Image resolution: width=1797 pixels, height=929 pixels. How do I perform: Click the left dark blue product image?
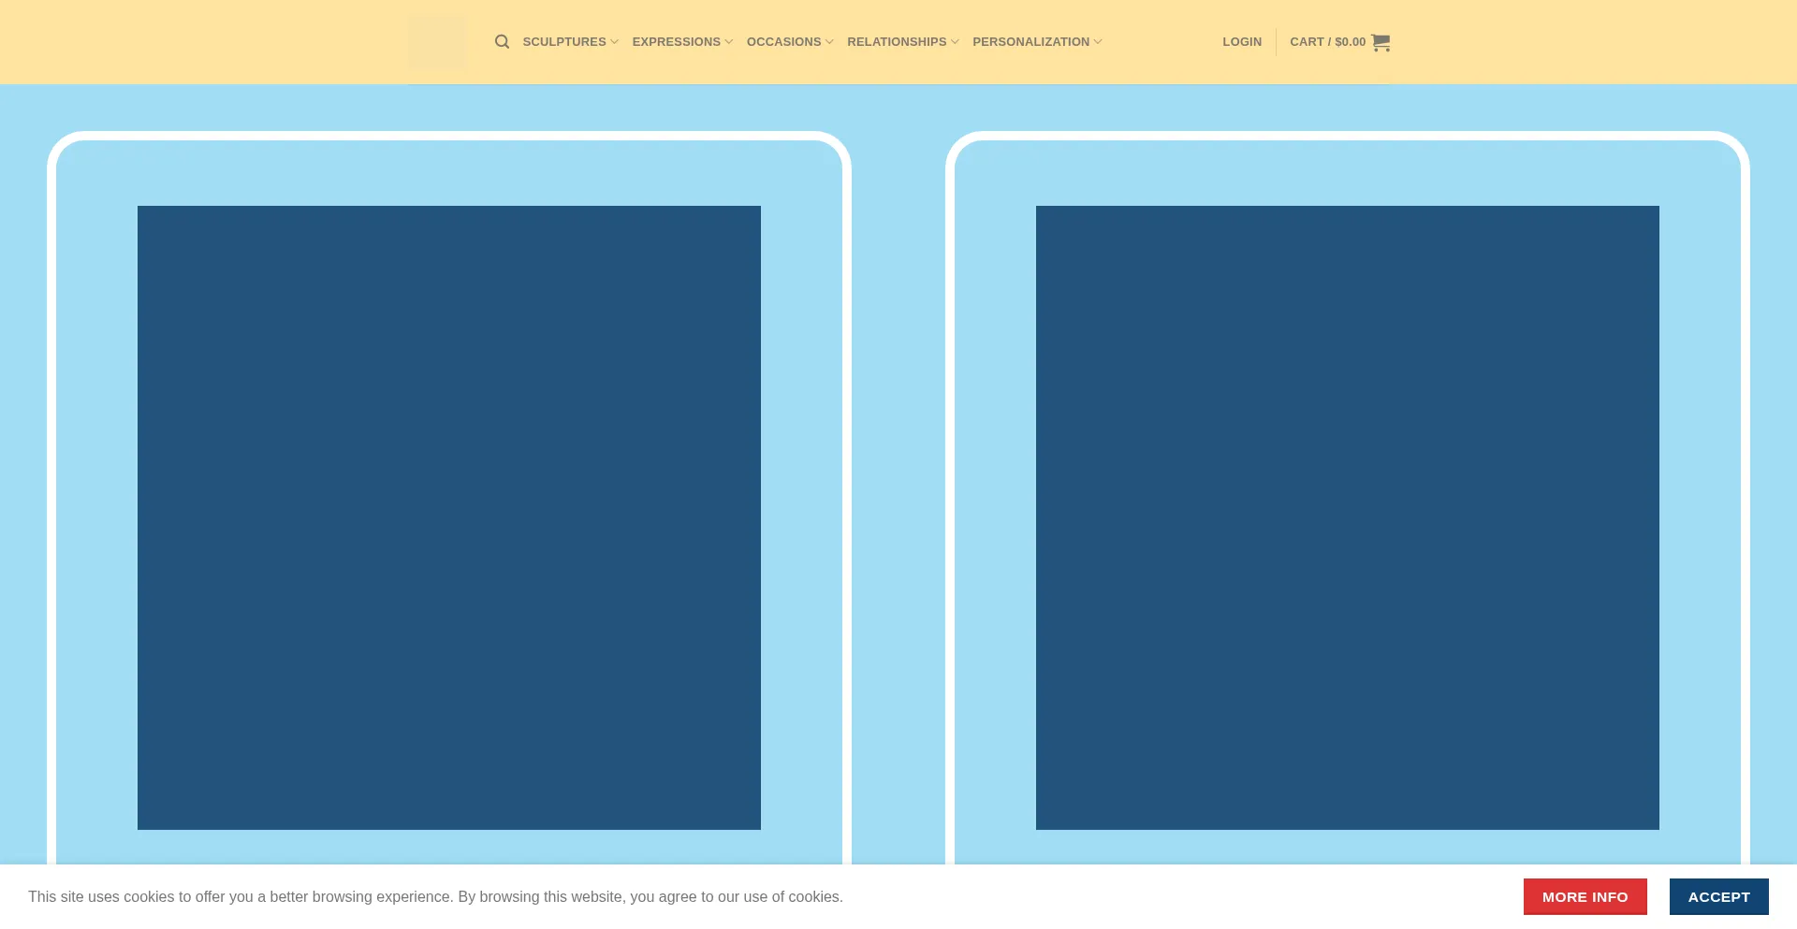[x=449, y=517]
